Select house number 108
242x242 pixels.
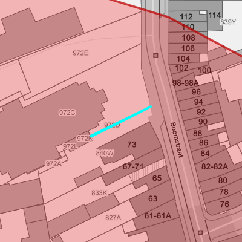coord(189,38)
